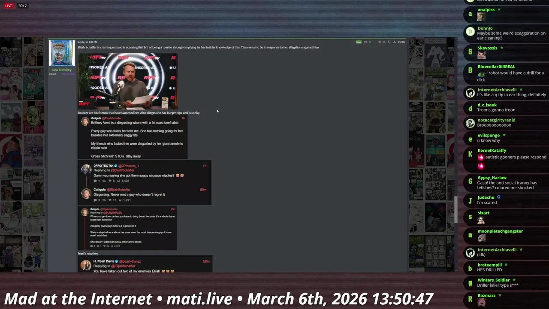Click sixart avatar letter s
Viewport: 549px width, 309px height.
[x=470, y=217]
